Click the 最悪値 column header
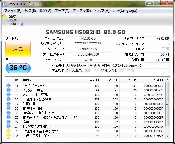Screen dimensions: 175x144 110,80
